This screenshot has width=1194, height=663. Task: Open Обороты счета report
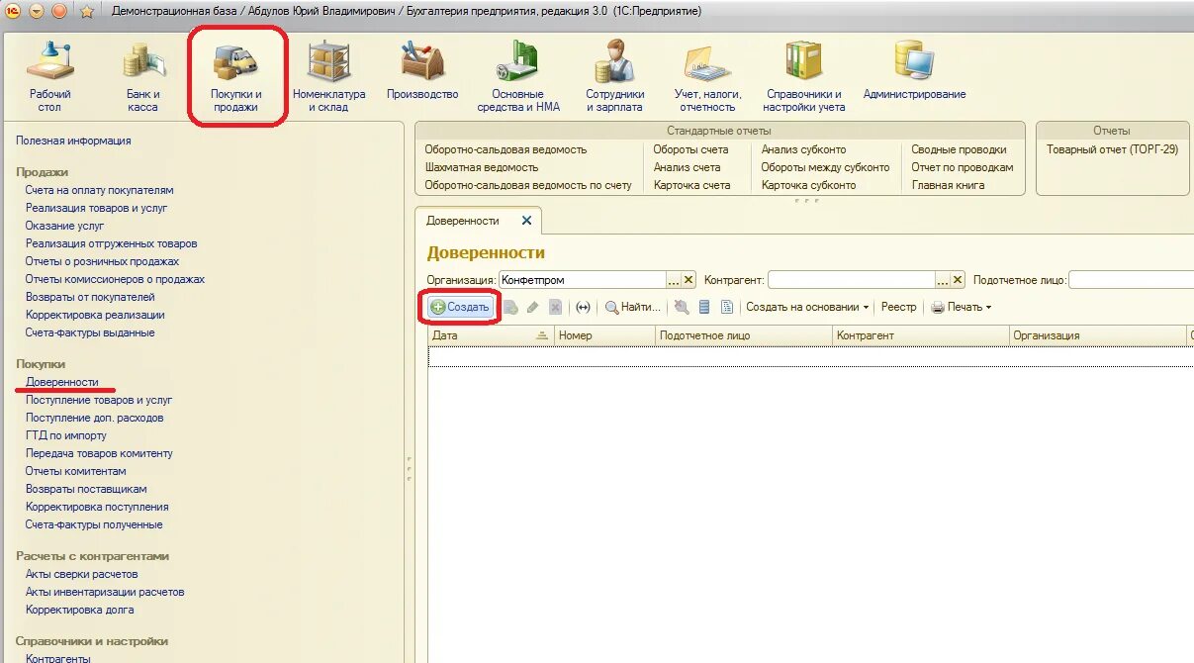click(690, 149)
